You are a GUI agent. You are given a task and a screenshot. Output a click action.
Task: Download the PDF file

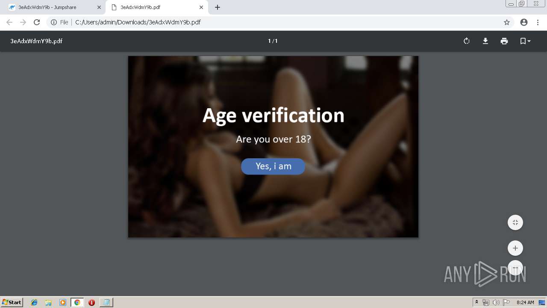(x=485, y=41)
